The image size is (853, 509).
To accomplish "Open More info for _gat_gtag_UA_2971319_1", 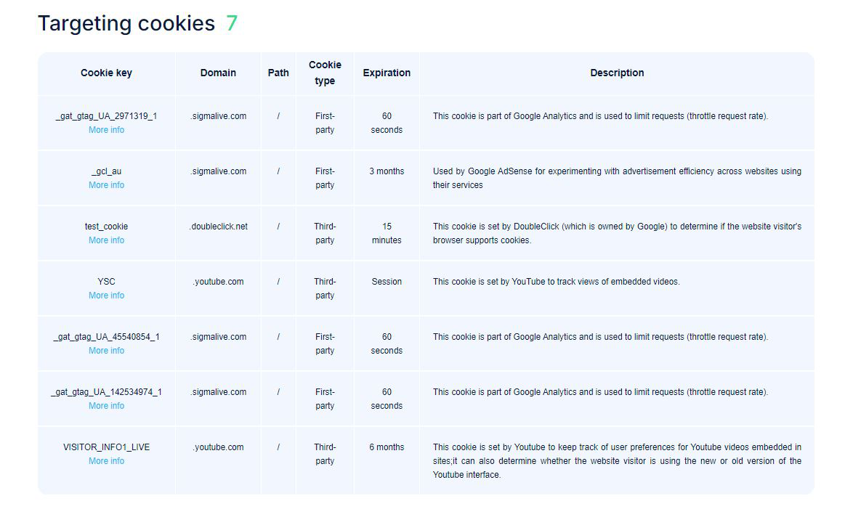I will pos(106,130).
